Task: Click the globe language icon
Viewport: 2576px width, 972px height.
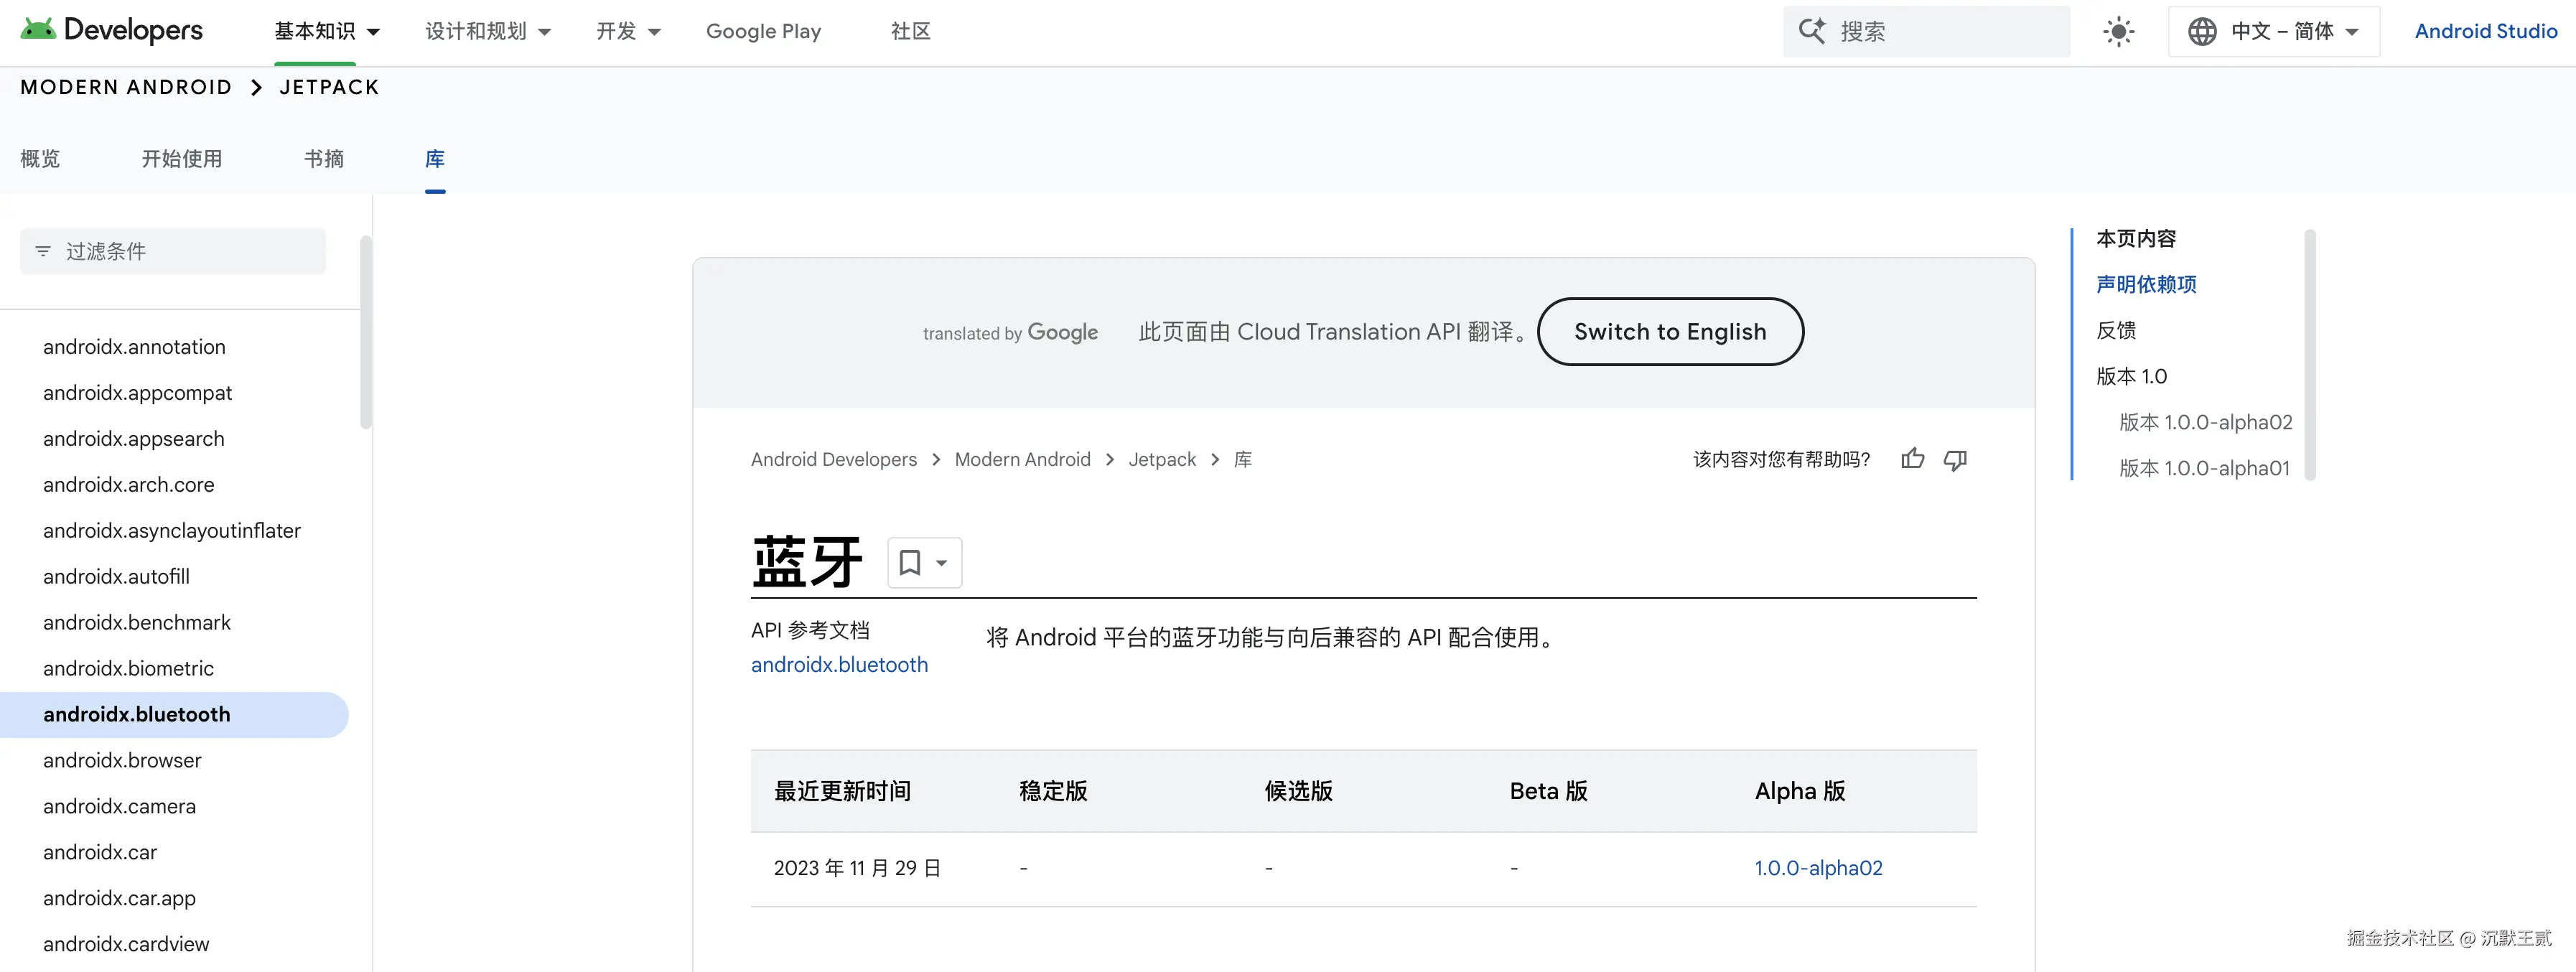Action: 2202,31
